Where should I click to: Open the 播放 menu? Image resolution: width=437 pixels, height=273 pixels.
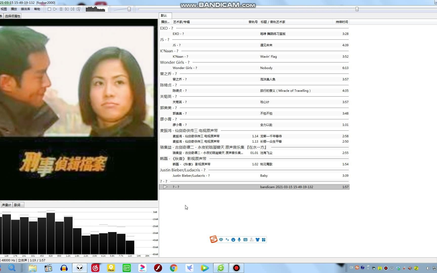click(14, 9)
